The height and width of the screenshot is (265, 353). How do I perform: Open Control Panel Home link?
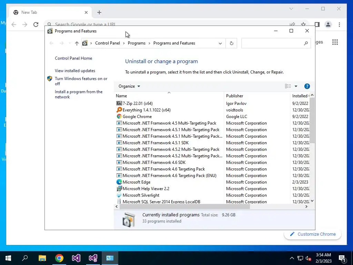73,58
